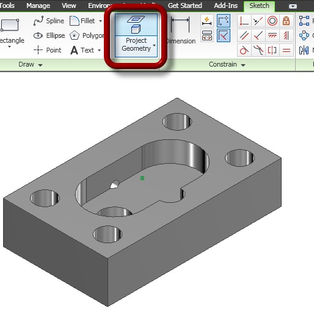This screenshot has width=314, height=311.
Task: Click the Project Geometry tool
Action: (136, 35)
